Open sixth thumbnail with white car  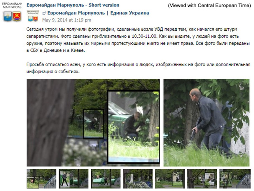(202, 179)
